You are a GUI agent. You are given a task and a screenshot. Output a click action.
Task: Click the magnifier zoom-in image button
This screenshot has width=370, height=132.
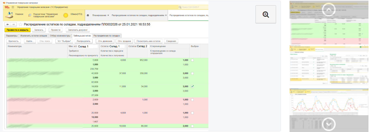265,14
